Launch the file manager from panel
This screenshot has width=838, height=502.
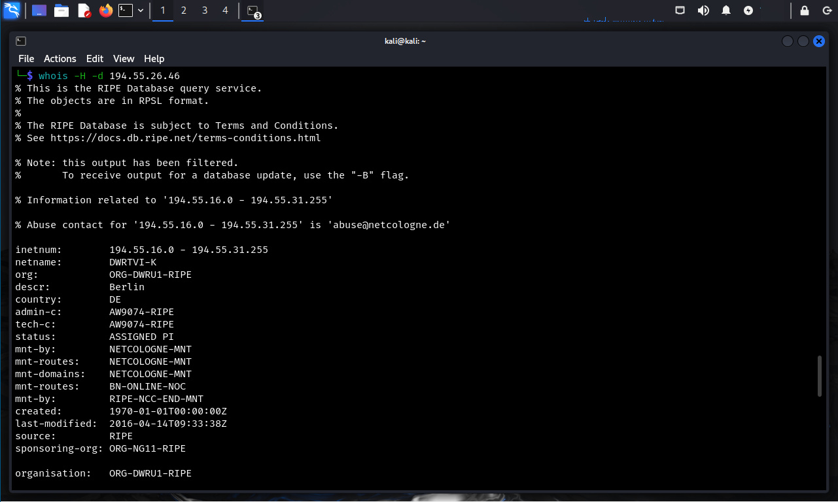coord(61,10)
